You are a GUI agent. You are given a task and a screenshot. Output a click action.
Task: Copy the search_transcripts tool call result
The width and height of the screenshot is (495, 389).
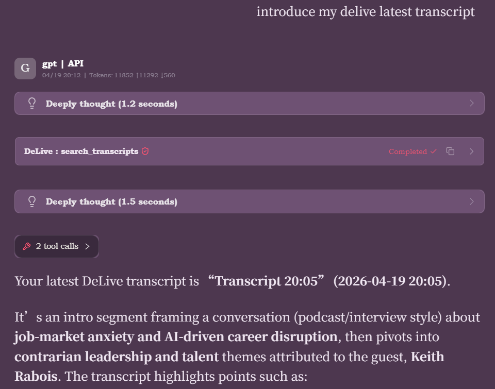click(x=451, y=151)
